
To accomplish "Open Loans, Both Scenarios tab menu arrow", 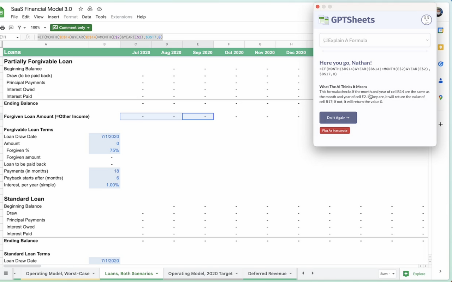I will coord(157,274).
